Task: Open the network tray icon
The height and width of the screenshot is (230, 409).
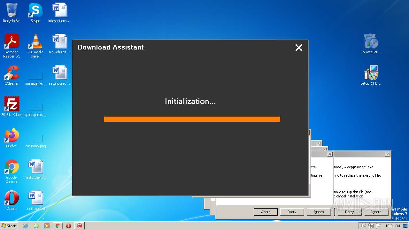Action: click(371, 226)
